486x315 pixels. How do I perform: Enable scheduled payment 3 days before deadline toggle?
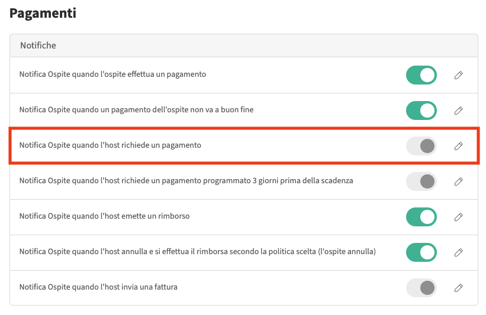(421, 181)
